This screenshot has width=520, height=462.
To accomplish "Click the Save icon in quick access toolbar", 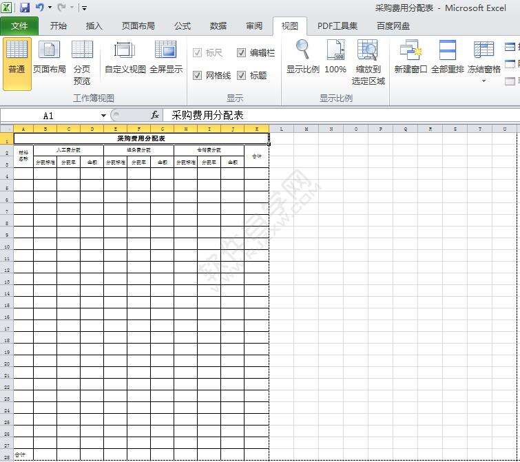I will click(25, 8).
